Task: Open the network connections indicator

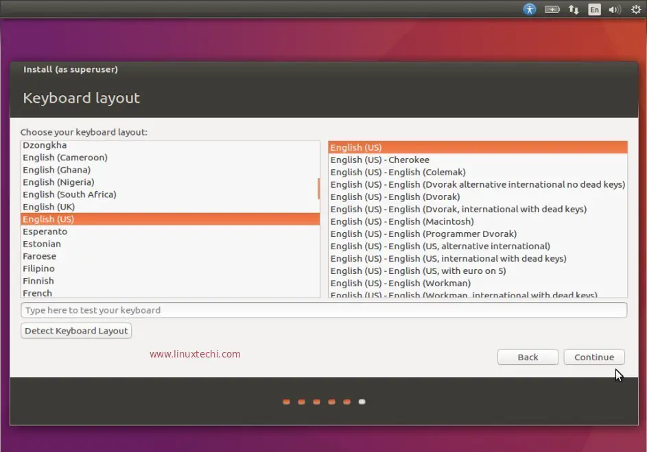Action: [x=574, y=9]
